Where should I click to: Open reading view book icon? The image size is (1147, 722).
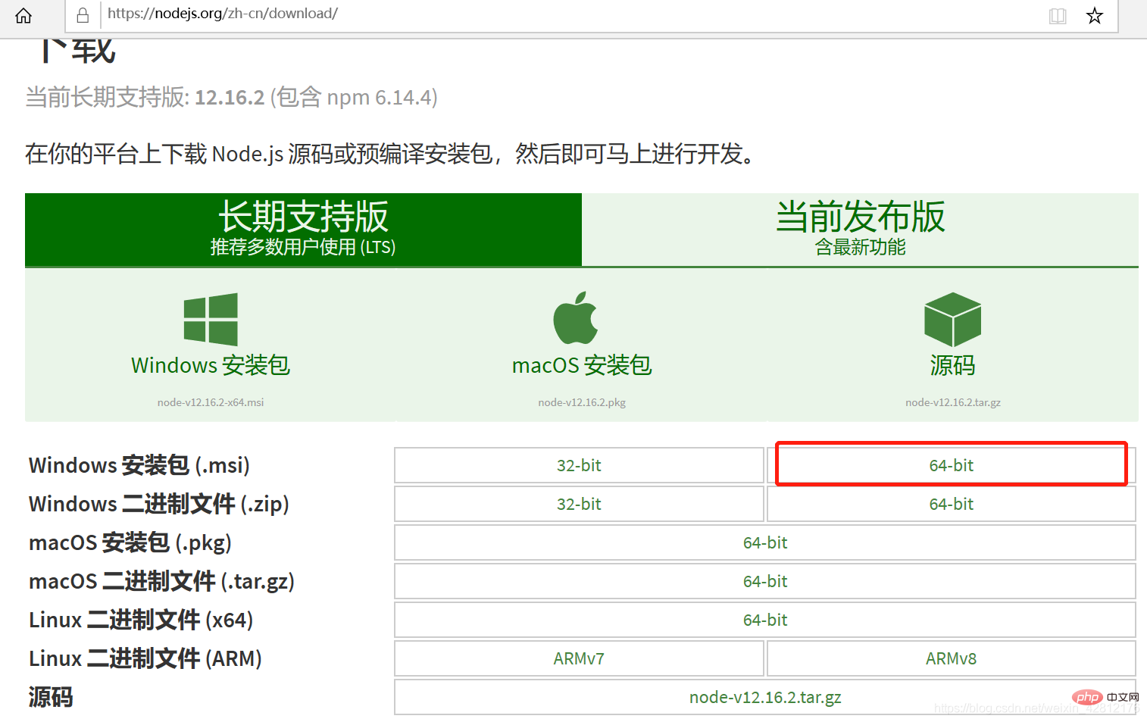[x=1058, y=16]
